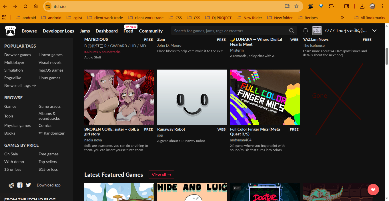389x201 pixels.
Task: Go to Developer Logs
Action: click(x=58, y=31)
